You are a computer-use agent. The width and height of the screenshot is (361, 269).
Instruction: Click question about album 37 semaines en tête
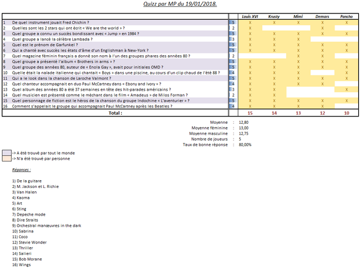click(91, 89)
